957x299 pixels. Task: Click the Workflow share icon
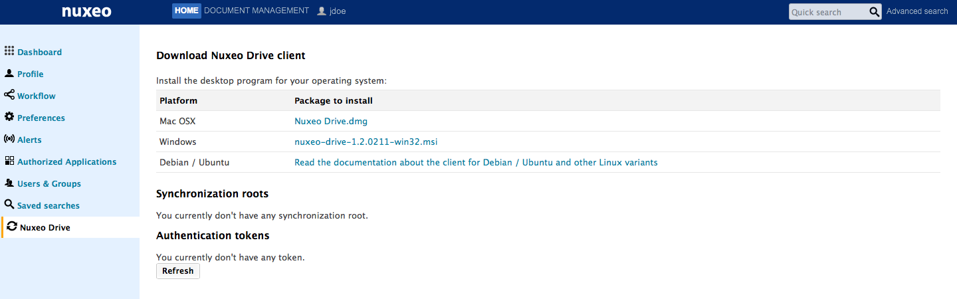[9, 95]
